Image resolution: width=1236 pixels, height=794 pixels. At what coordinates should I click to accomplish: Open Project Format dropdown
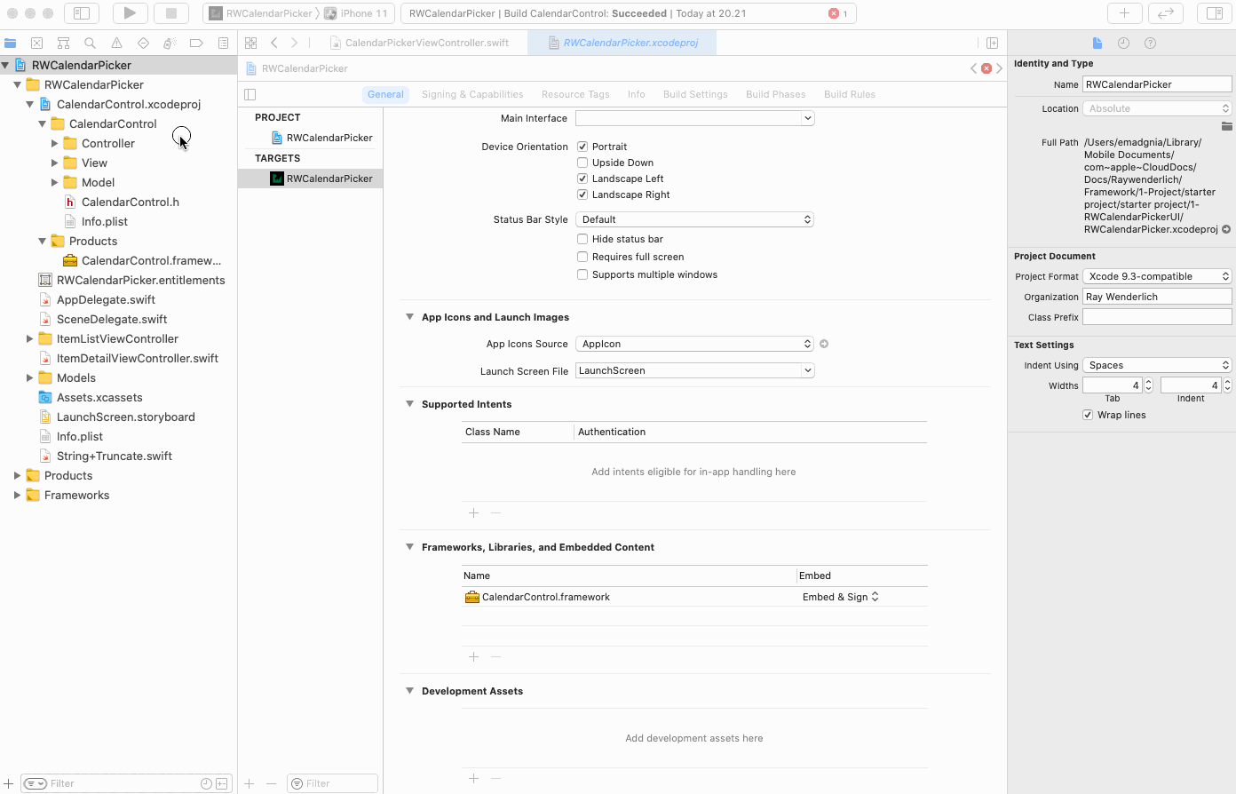(x=1157, y=276)
